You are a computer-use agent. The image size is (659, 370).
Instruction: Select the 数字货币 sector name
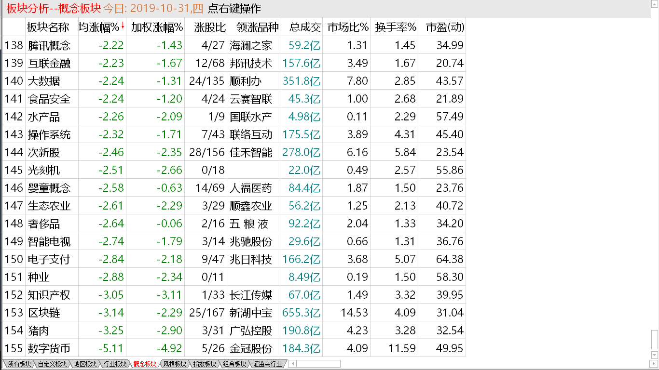[x=49, y=348]
